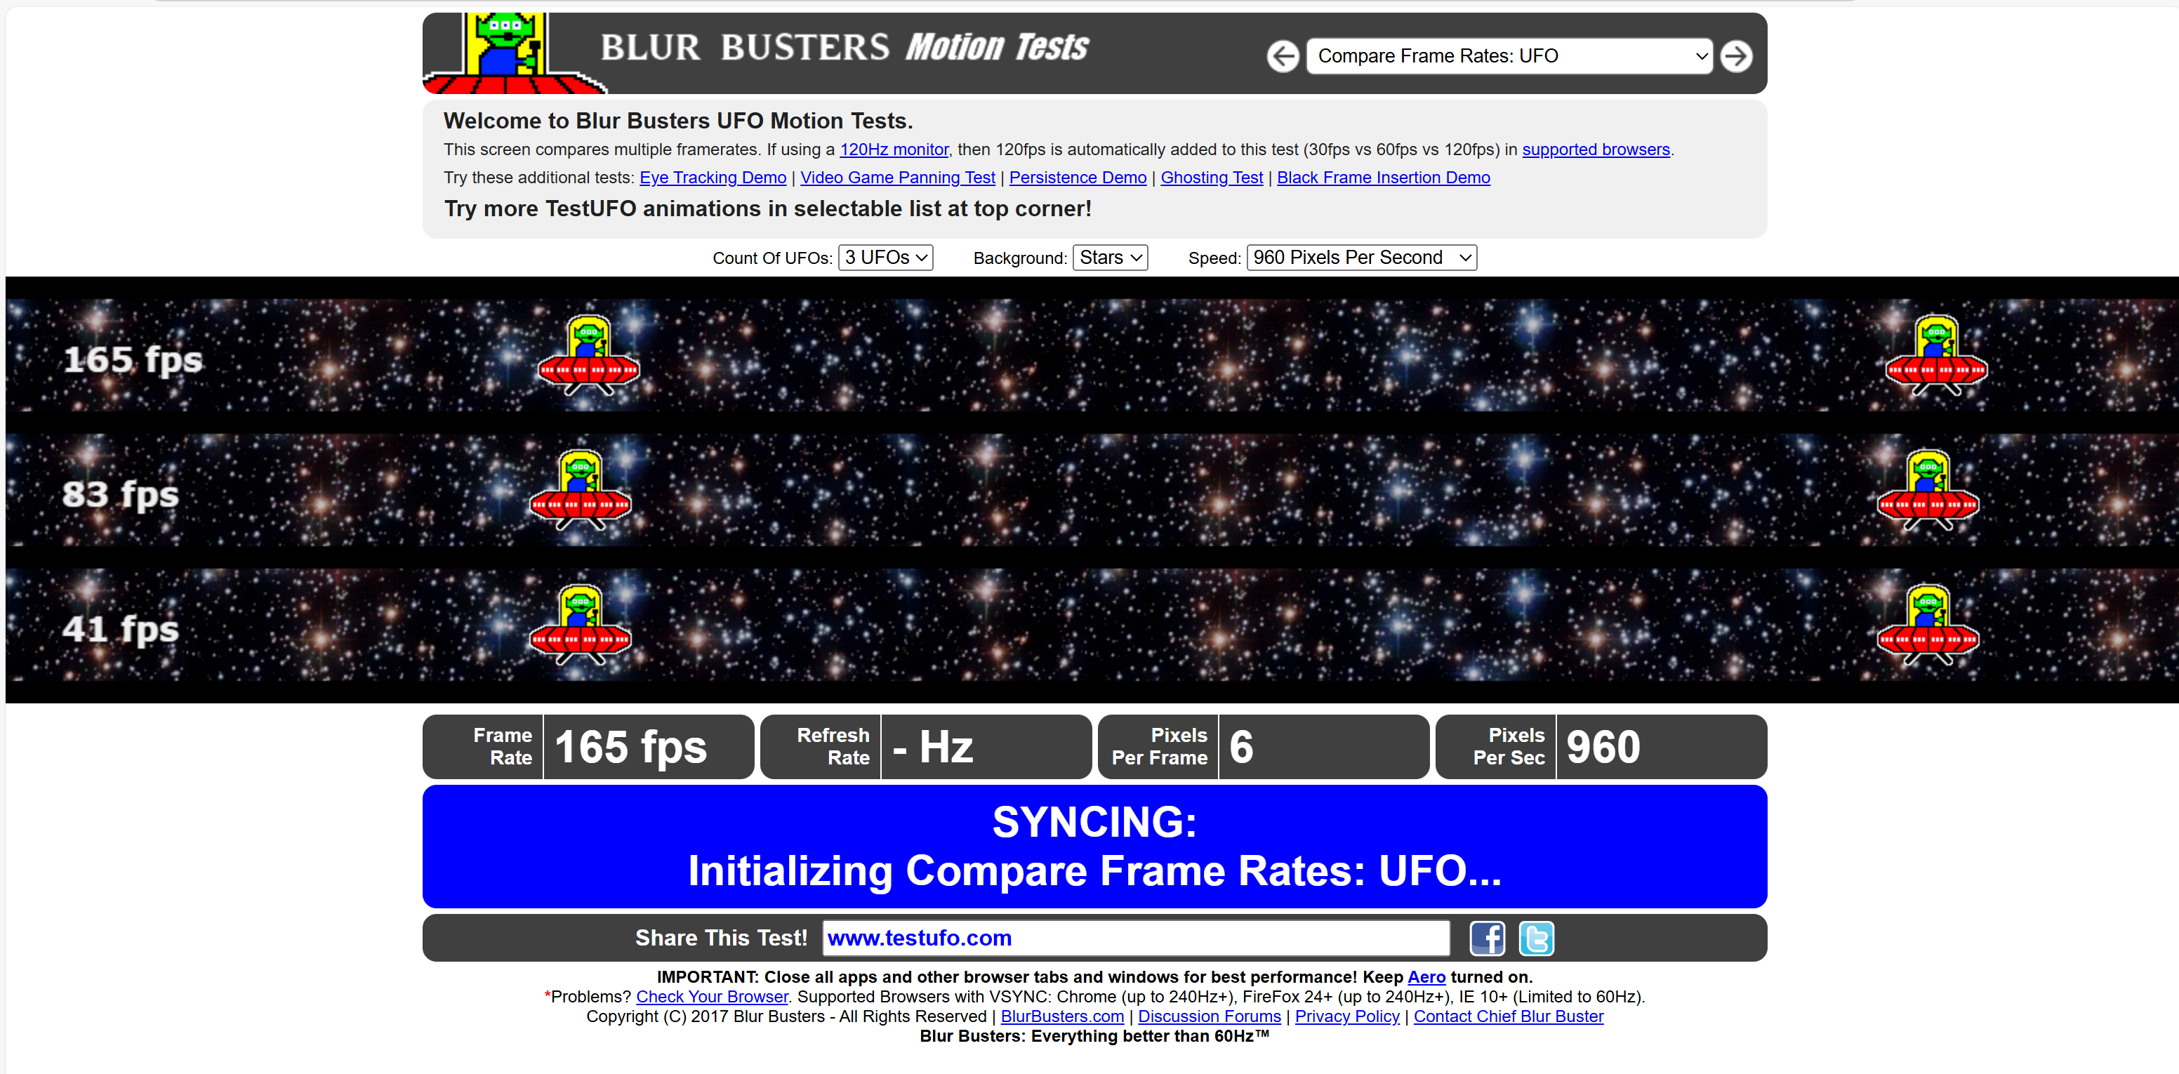This screenshot has width=2179, height=1074.
Task: Click the 165 fps Frame Rate readout
Action: click(x=630, y=748)
